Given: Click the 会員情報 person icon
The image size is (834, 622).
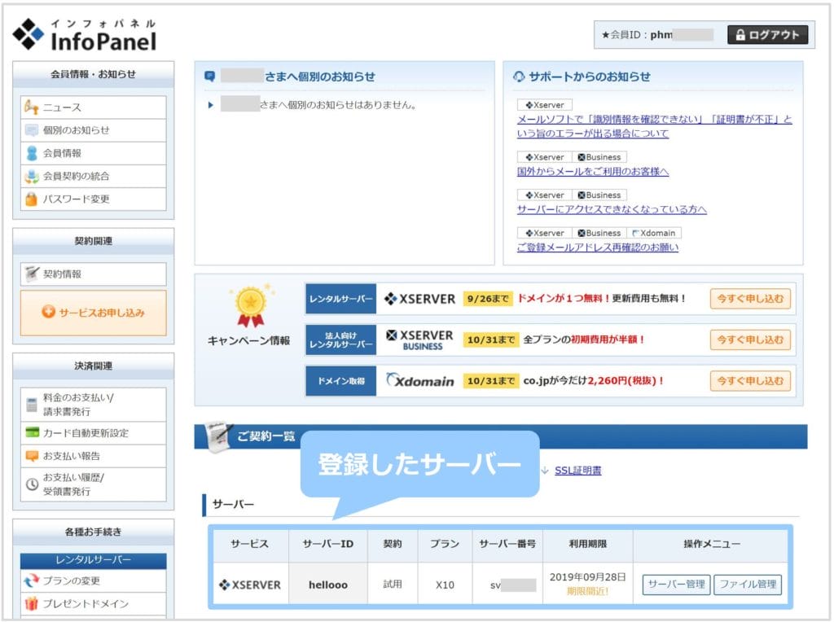Looking at the screenshot, I should [32, 153].
